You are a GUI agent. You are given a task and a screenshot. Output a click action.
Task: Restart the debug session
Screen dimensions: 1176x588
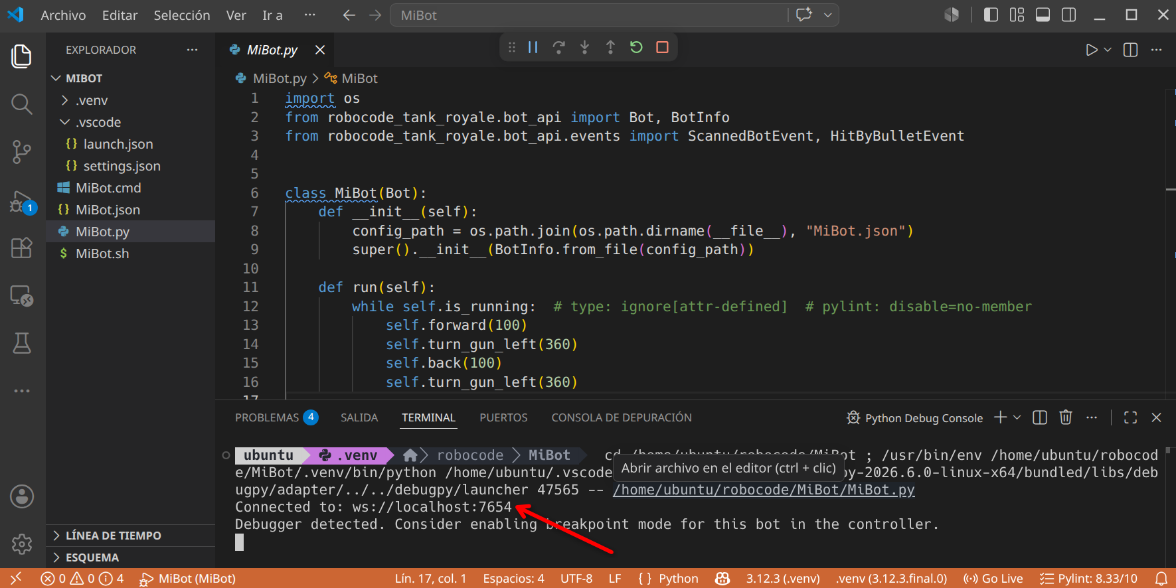click(636, 47)
